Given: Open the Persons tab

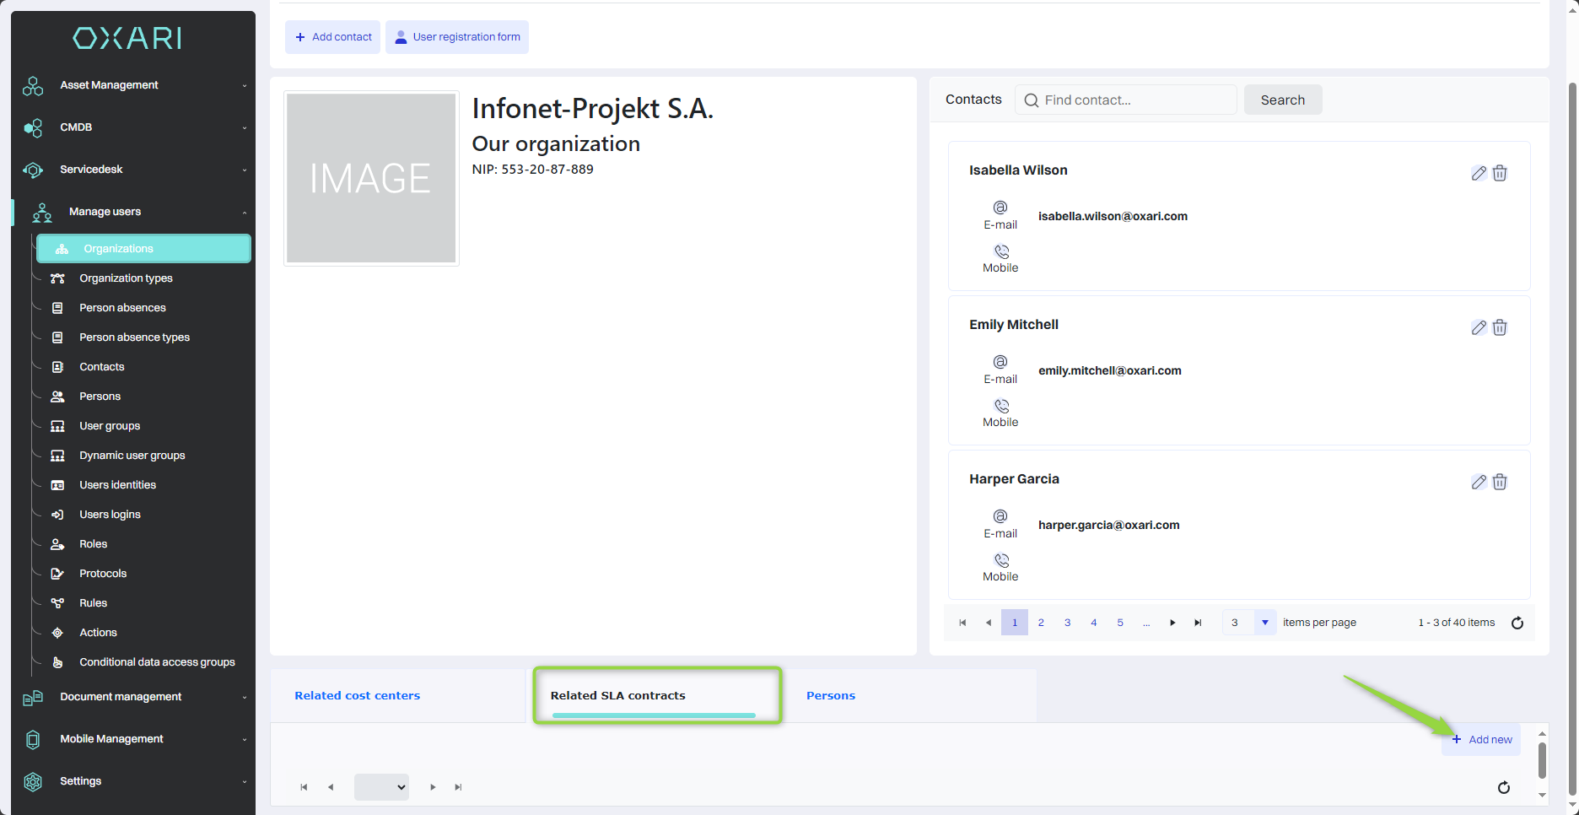Looking at the screenshot, I should (x=831, y=696).
